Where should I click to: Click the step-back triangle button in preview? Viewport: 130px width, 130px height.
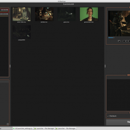tap(126, 41)
